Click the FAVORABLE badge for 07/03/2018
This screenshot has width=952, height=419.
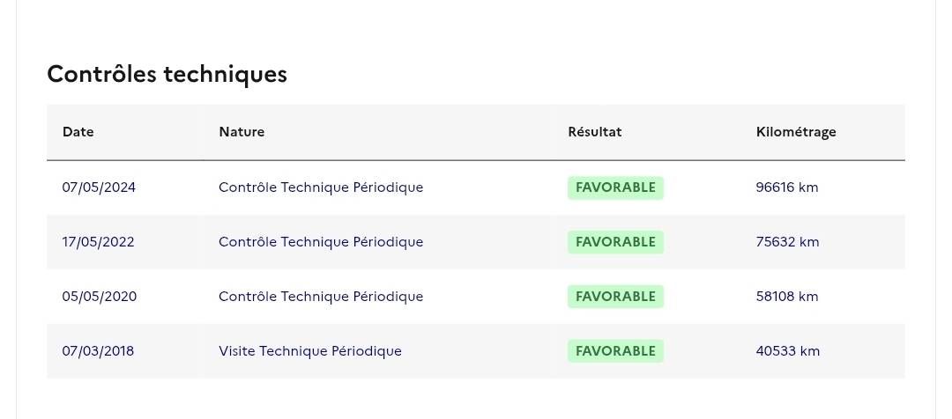615,351
